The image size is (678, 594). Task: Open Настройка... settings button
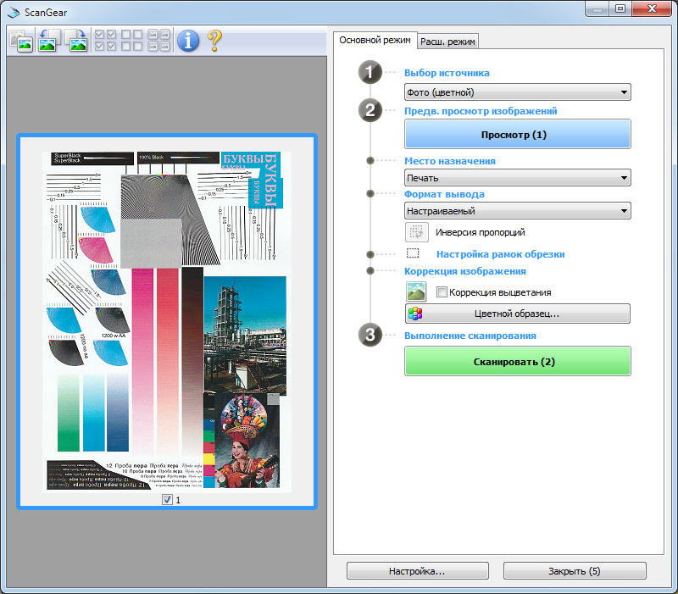click(x=418, y=571)
